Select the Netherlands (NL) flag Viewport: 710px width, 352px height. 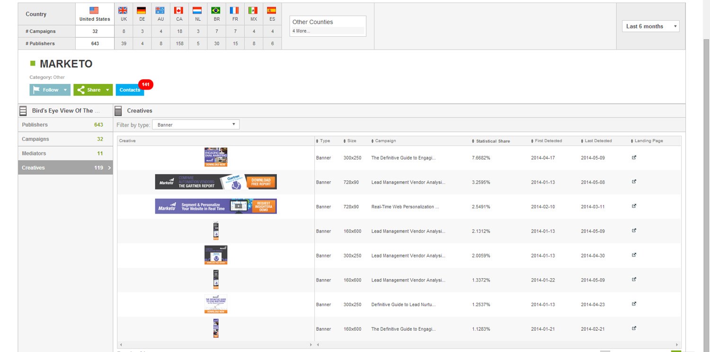coord(197,10)
